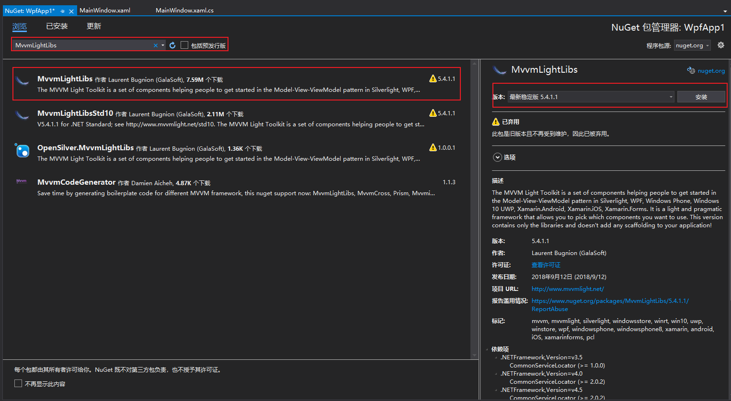The width and height of the screenshot is (731, 401).
Task: Open NuGet settings gear icon
Action: (720, 45)
